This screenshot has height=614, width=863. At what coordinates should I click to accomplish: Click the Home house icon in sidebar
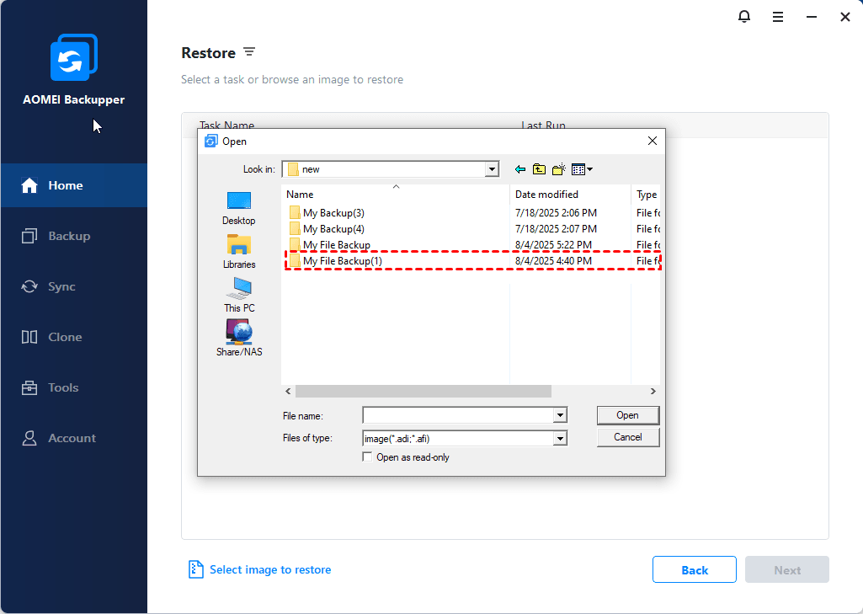tap(29, 185)
